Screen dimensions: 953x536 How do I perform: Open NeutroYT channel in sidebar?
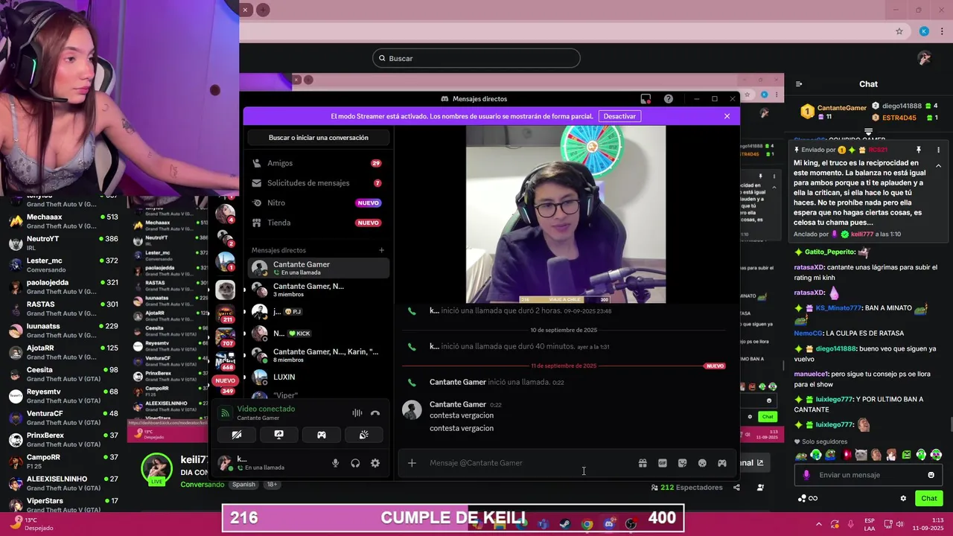63,243
